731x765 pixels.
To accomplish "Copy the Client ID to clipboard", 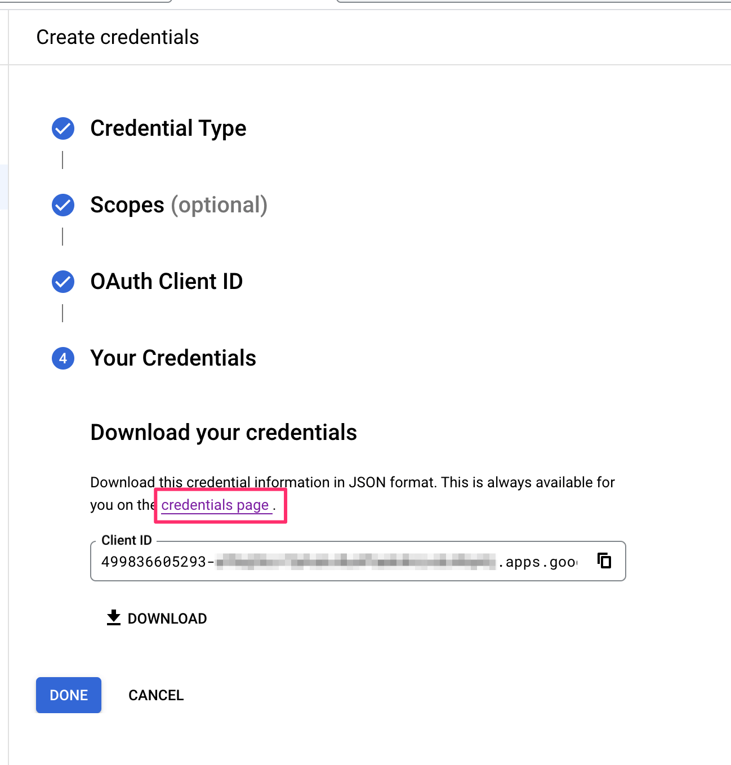I will pyautogui.click(x=604, y=561).
